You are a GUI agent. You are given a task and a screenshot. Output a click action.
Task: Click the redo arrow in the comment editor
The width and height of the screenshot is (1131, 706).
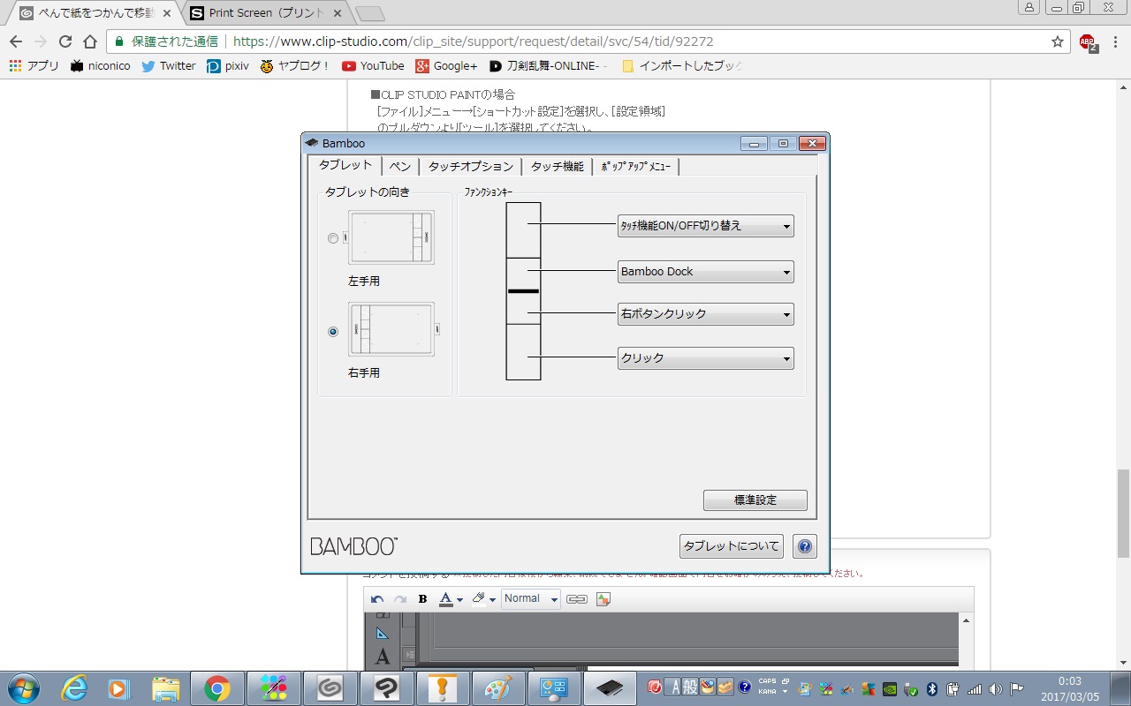point(399,599)
